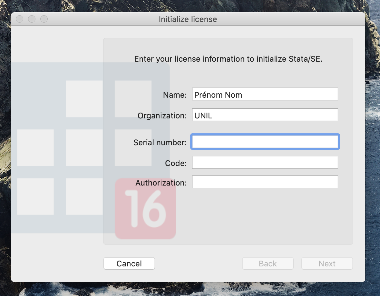Click the "Name:" label
Viewport: 380px width, 296px height.
click(175, 95)
